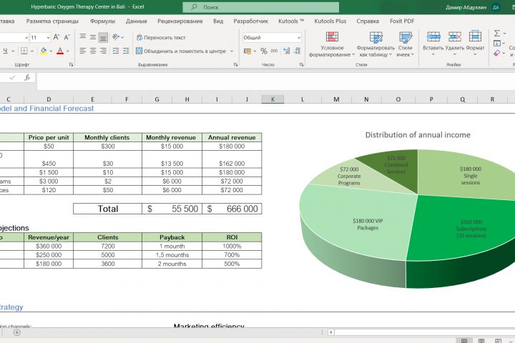515x343 pixels.
Task: Add a new sheet with plus button
Action: coord(16,332)
